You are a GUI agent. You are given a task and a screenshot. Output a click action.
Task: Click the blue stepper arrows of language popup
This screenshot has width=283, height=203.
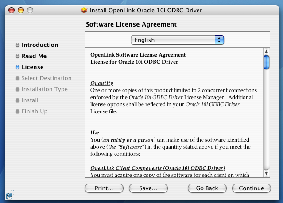[x=219, y=40]
